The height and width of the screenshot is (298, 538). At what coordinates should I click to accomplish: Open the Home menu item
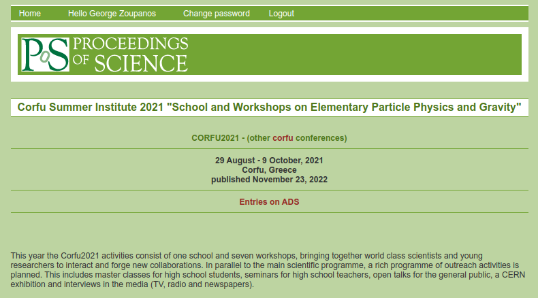point(30,14)
